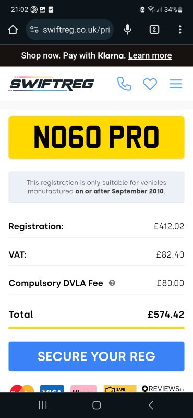Tap the Visa payment logo
This screenshot has width=193, height=418.
pyautogui.click(x=52, y=388)
